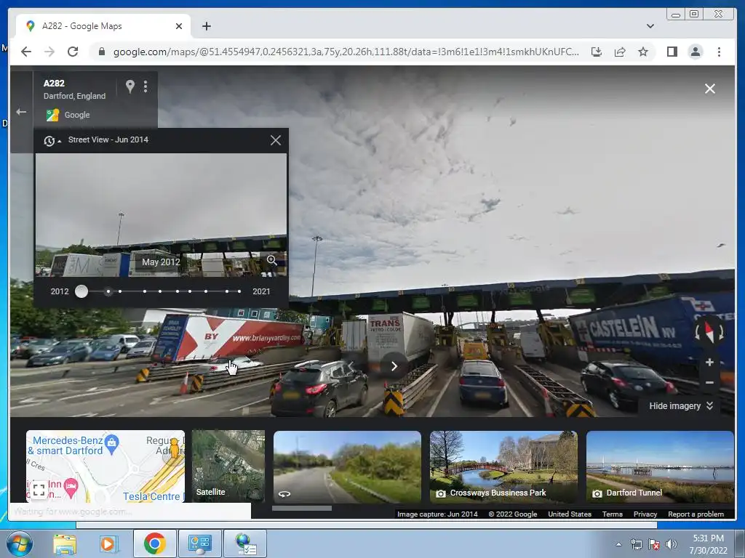This screenshot has width=745, height=558.
Task: Open more options menu for A282
Action: click(146, 86)
